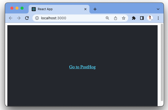
Task: Share this page using the share icon
Action: [x=115, y=18]
